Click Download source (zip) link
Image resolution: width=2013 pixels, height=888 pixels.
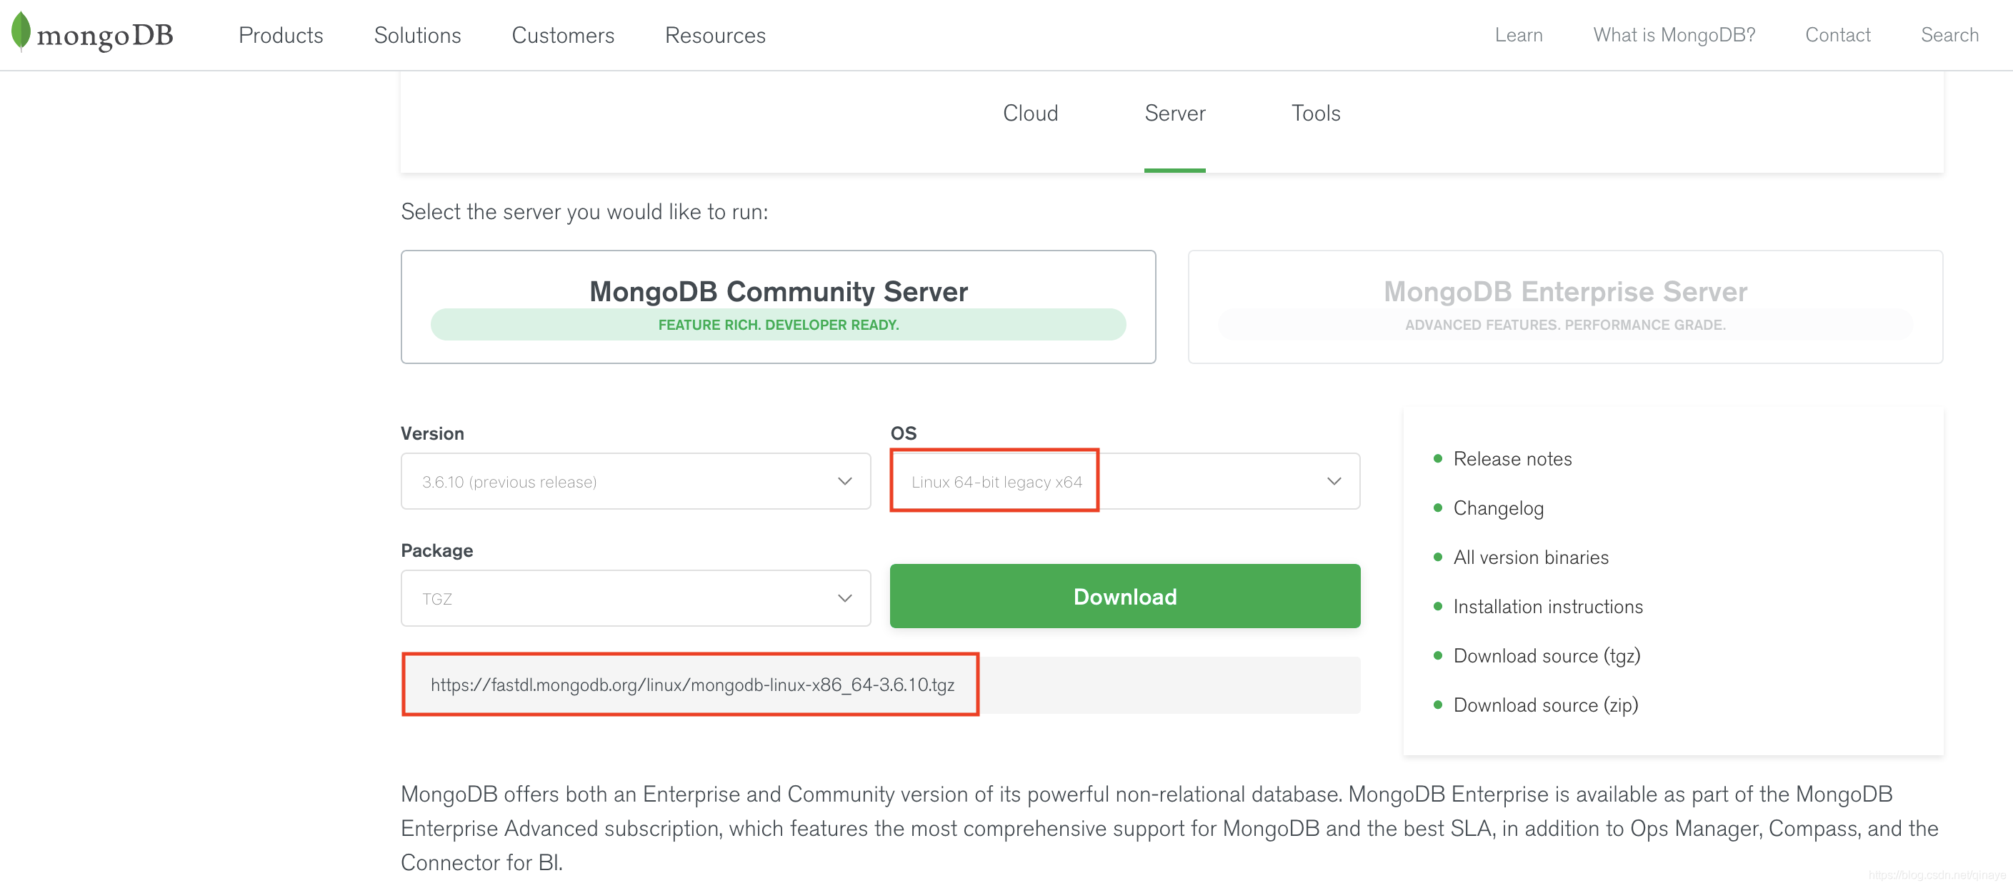click(1546, 705)
